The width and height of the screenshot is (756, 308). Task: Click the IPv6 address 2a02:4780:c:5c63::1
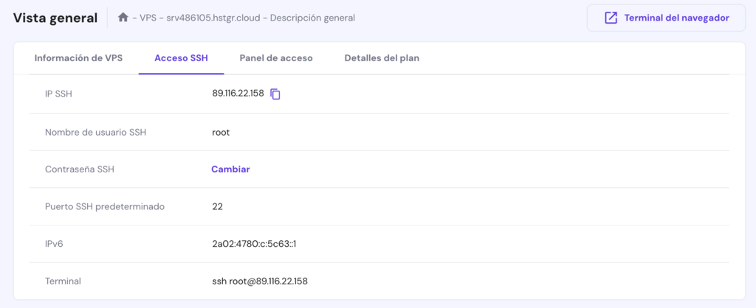tap(253, 244)
